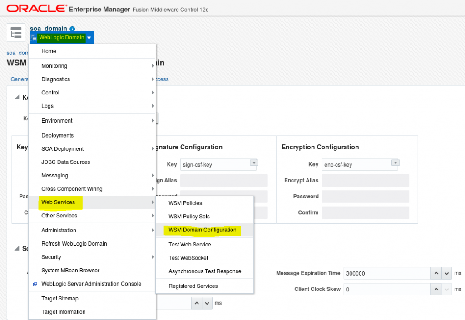Click the Message Expiration Time field

pyautogui.click(x=387, y=273)
